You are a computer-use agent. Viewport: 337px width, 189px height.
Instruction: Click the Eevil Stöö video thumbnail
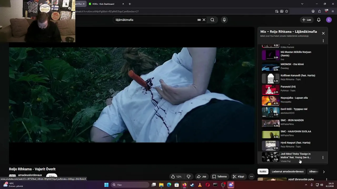tap(270, 112)
